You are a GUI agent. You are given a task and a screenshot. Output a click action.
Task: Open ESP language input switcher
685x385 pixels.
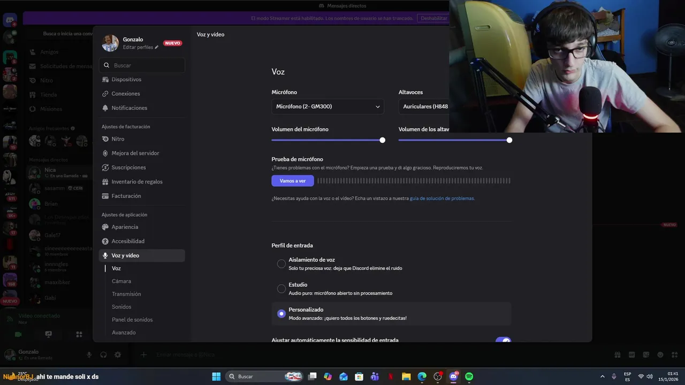click(x=627, y=376)
